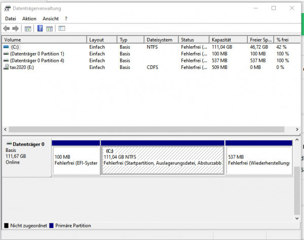The image size is (304, 240).
Task: Select the Partition 4 row drive icon
Action: pos(6,60)
